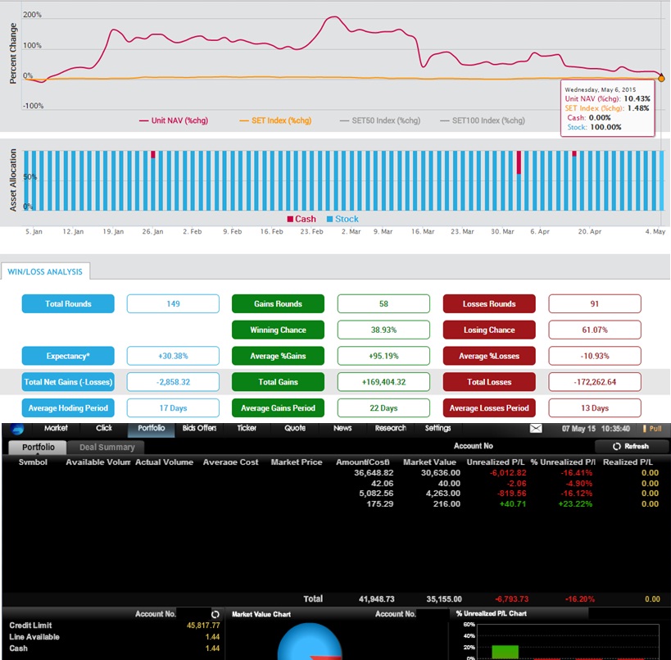Select the WIN/LOSS ANALYSIS tab
The image size is (671, 660).
coord(45,271)
